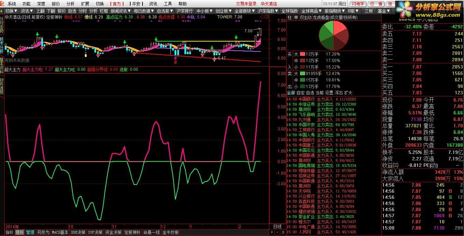This screenshot has height=236, width=464.
Task: Toggle 柱 bar-chart mode in 龙虎看盘
Action: tap(290, 18)
